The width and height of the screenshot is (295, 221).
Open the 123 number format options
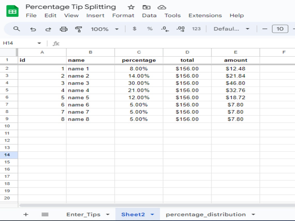point(196,29)
